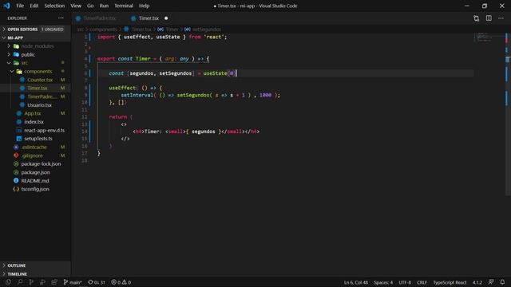Click TypeScript version 4.1.2
Screen dimensions: 511x287
click(477, 282)
